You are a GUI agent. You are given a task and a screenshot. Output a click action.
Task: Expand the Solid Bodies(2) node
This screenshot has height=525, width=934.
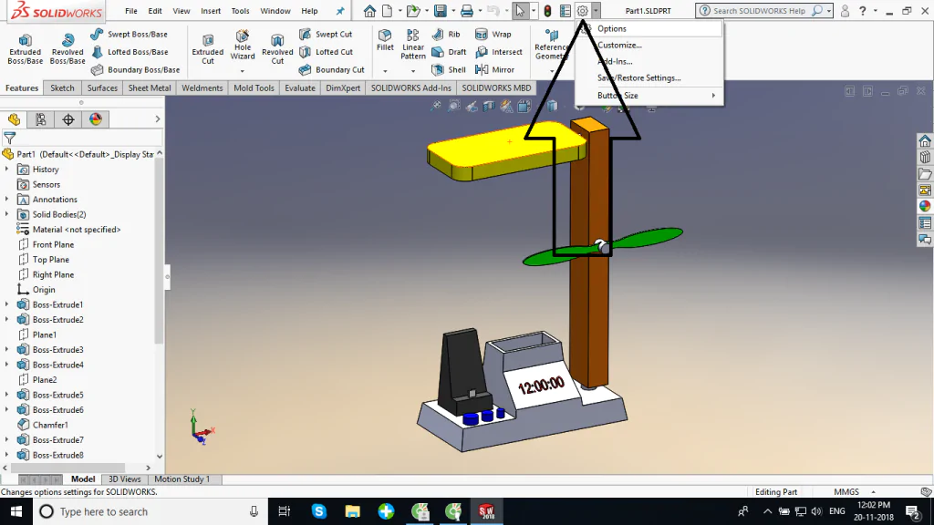(6, 214)
